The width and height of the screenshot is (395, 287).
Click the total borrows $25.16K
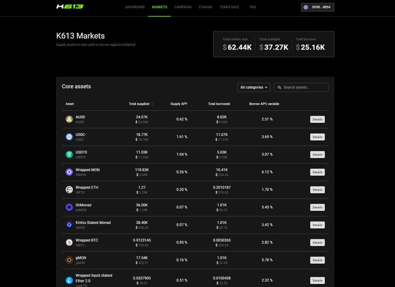pos(310,48)
